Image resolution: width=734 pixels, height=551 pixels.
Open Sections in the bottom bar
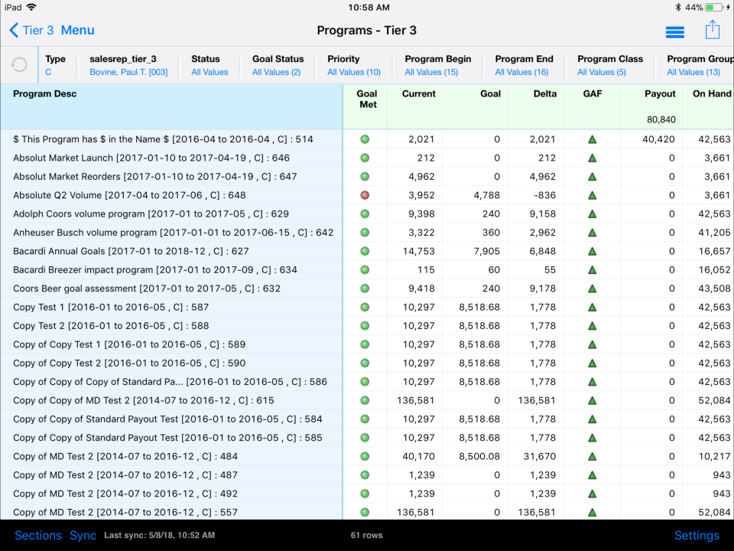click(x=38, y=535)
